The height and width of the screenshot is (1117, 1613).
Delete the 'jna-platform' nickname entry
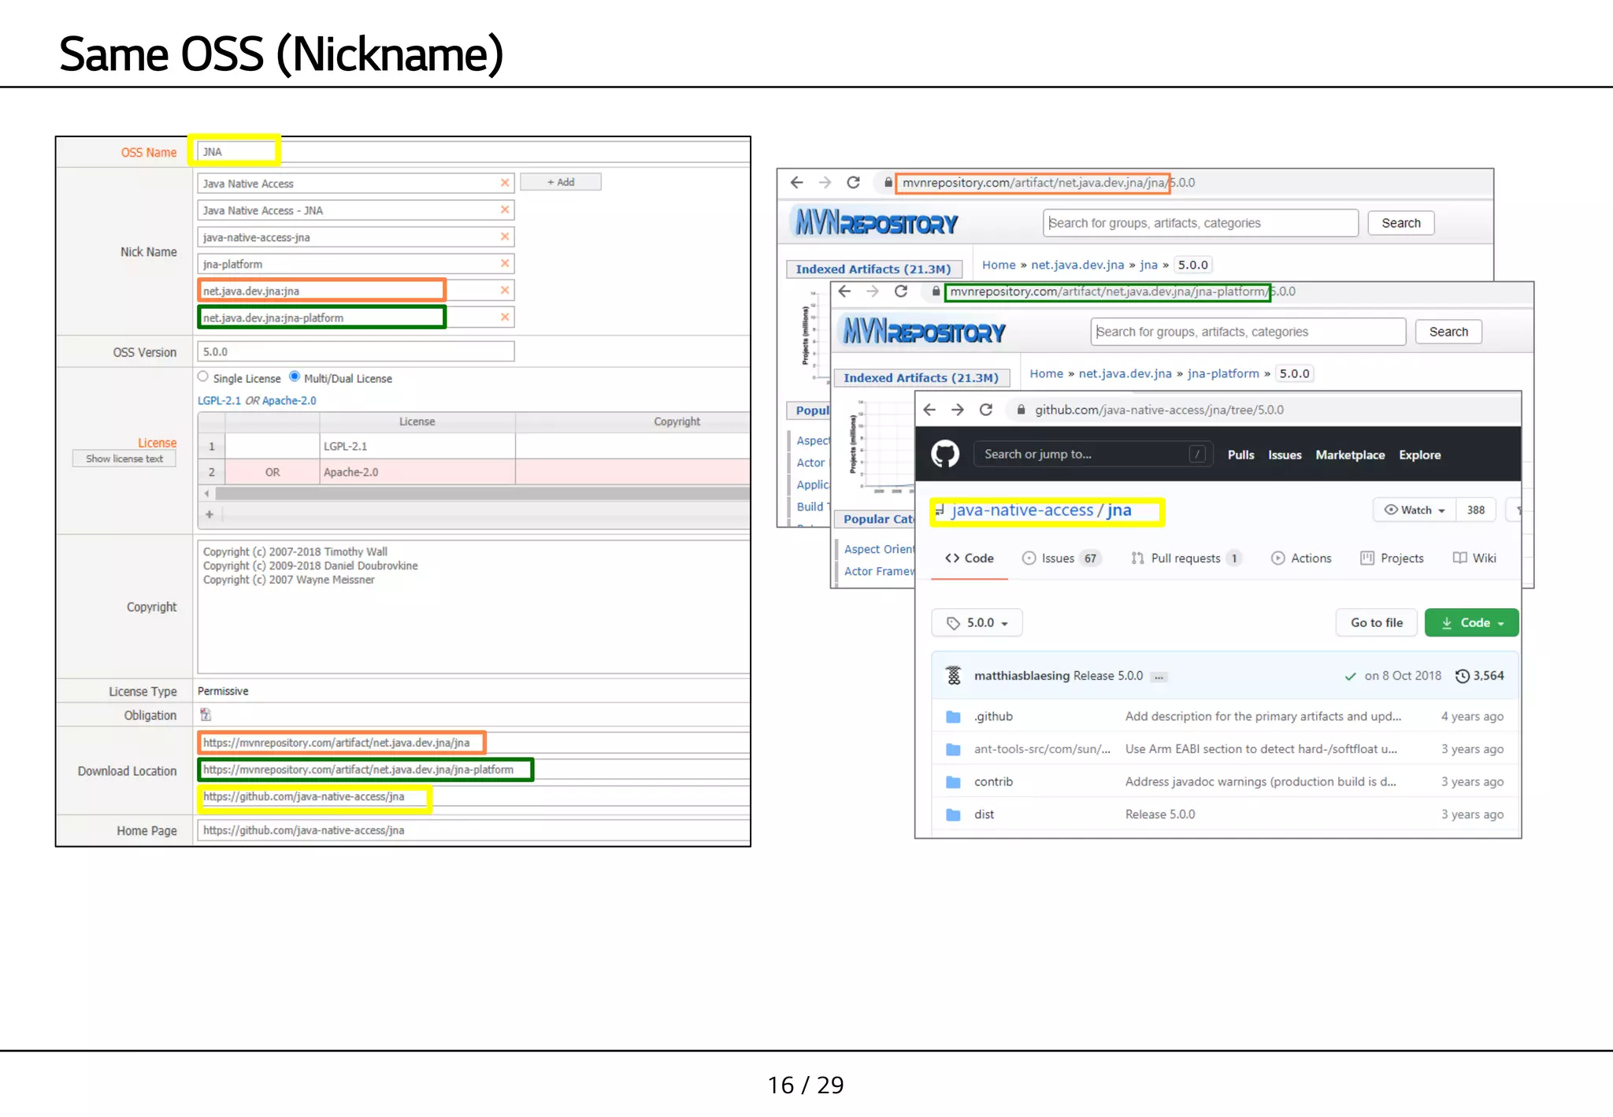505,263
